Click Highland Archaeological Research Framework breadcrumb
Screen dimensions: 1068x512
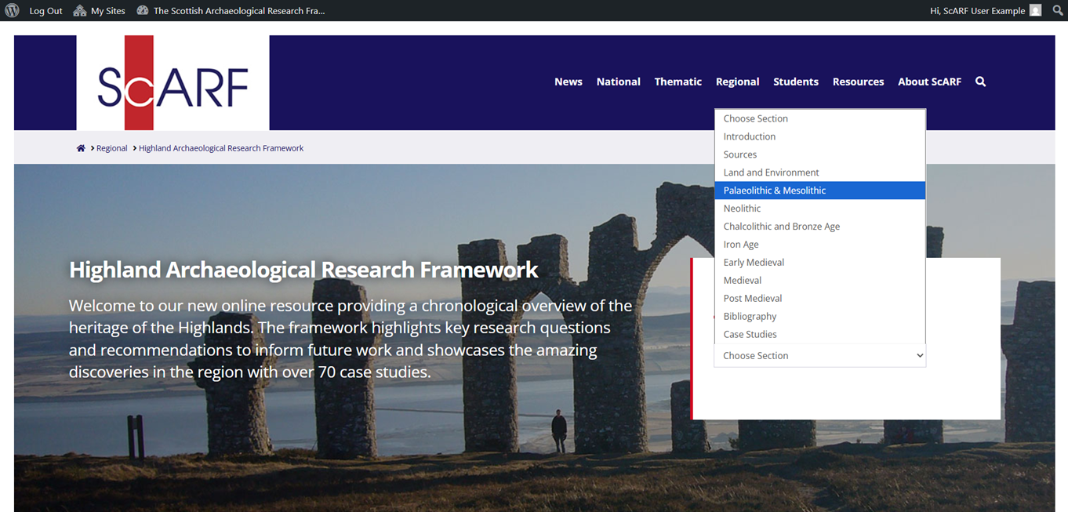(x=221, y=147)
